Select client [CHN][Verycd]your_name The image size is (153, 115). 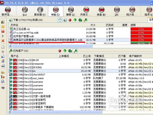click(30, 78)
